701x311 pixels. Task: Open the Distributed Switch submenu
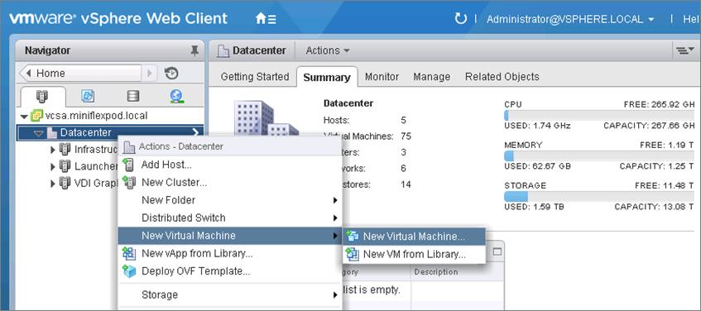230,218
